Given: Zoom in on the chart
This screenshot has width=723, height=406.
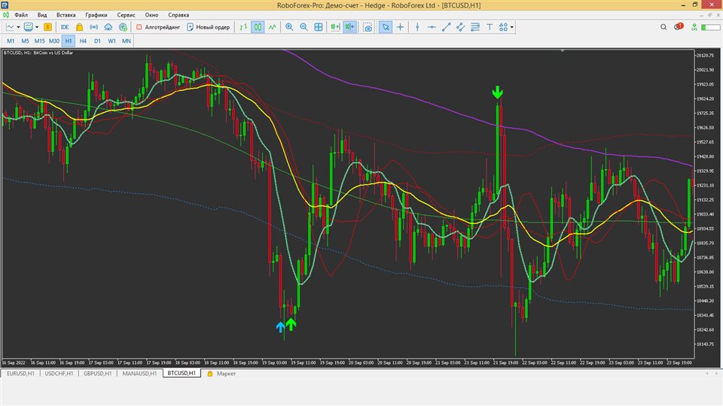Looking at the screenshot, I should click(289, 27).
